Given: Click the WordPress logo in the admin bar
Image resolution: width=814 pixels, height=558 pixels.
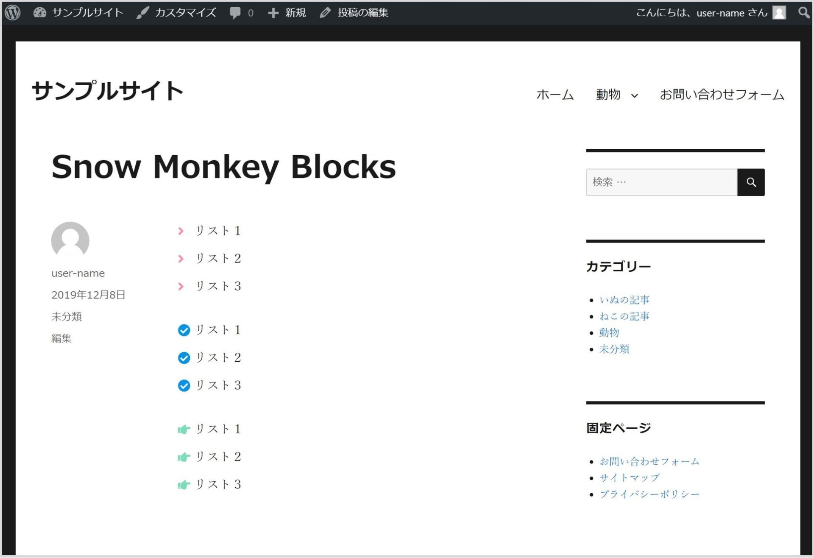Looking at the screenshot, I should click(x=12, y=12).
